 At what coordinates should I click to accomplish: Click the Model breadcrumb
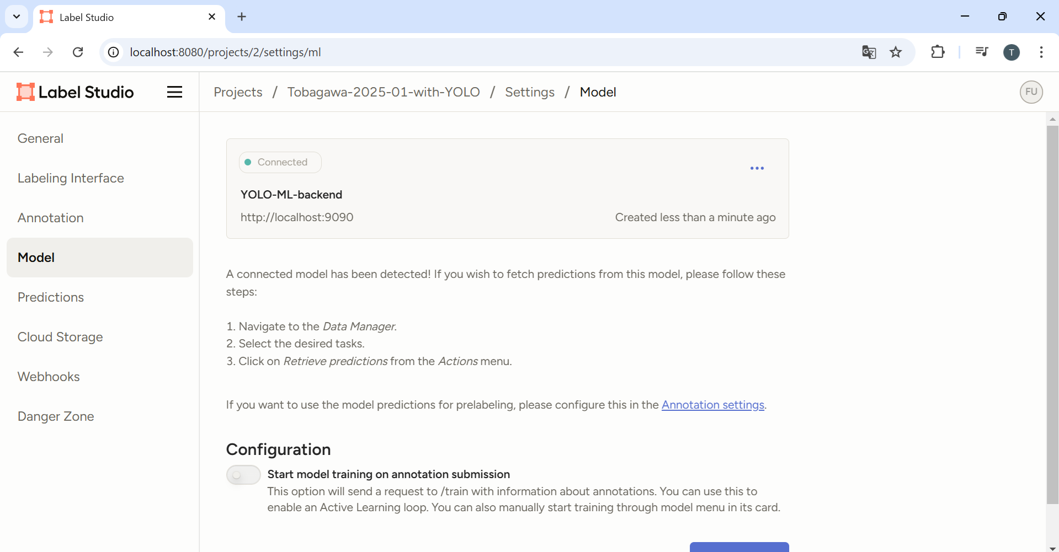tap(598, 92)
